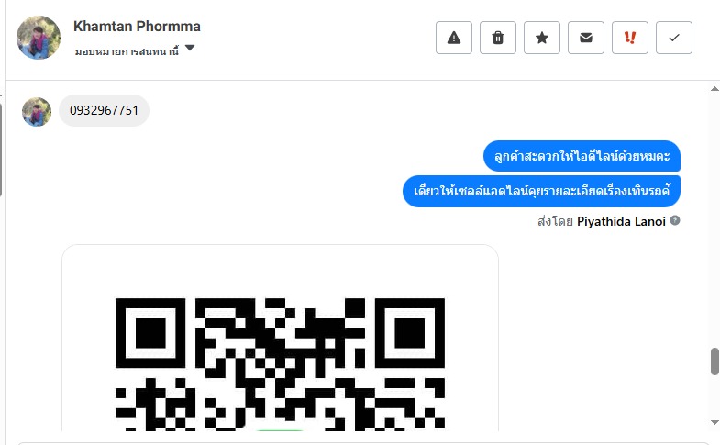Click the avatar beside the phone number message

click(37, 111)
